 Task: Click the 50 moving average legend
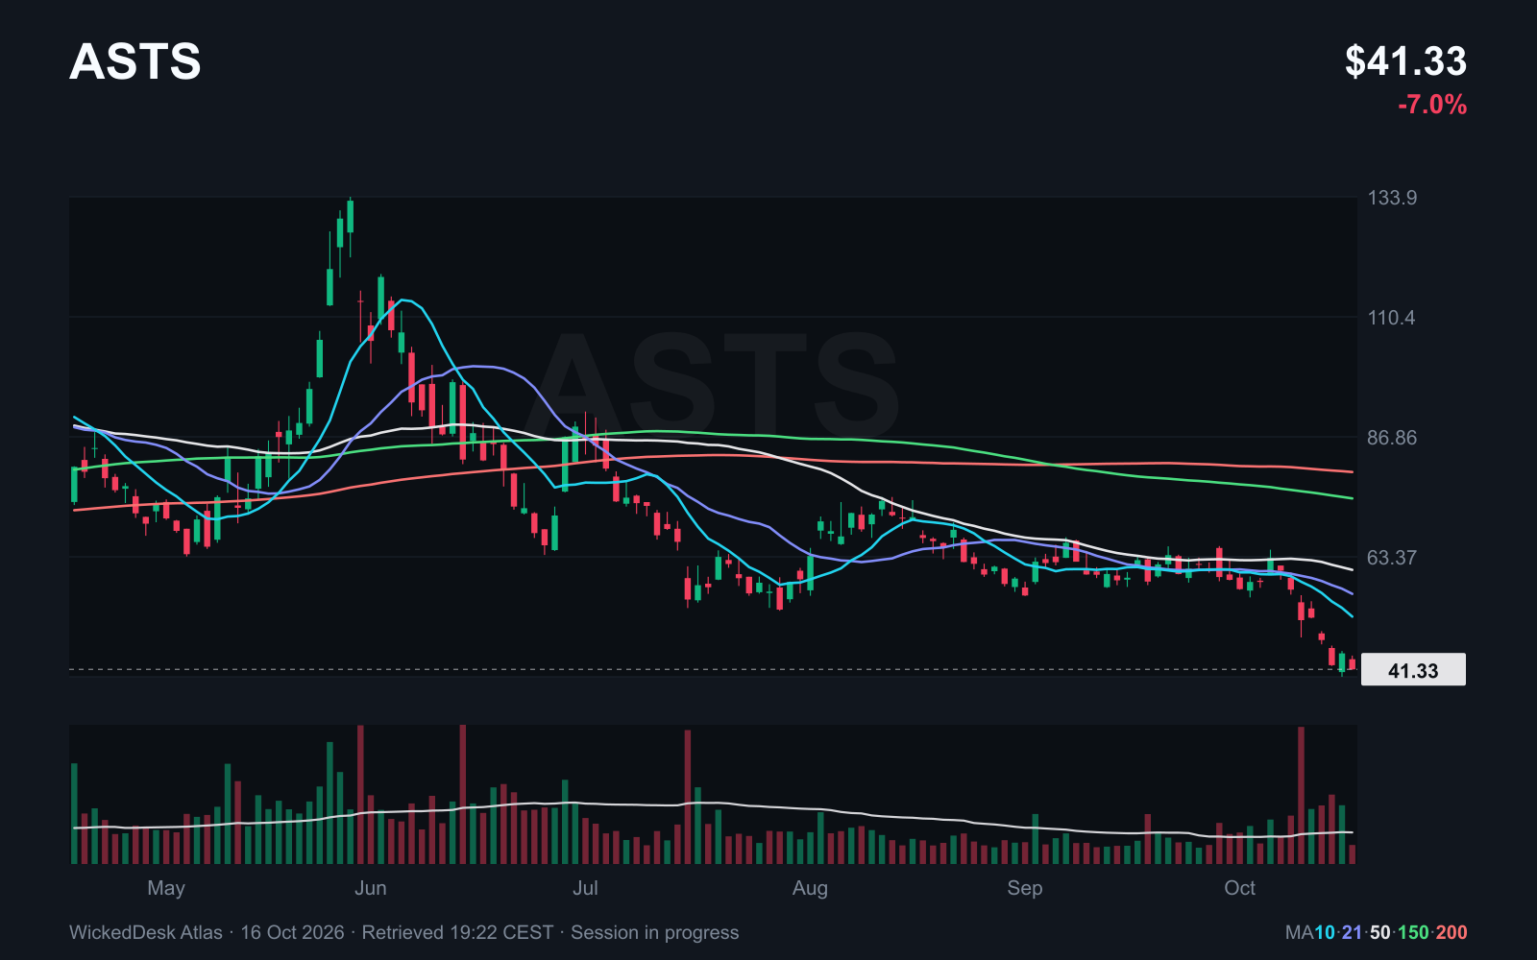[1380, 932]
